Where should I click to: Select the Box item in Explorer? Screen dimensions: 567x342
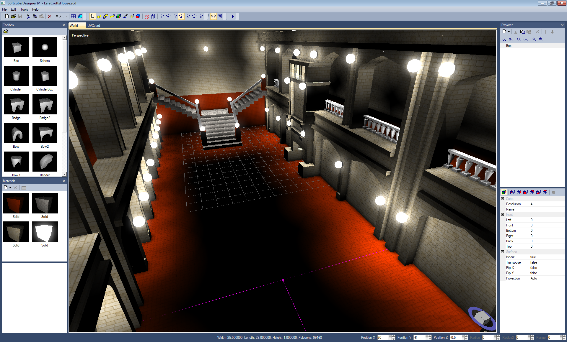[509, 46]
